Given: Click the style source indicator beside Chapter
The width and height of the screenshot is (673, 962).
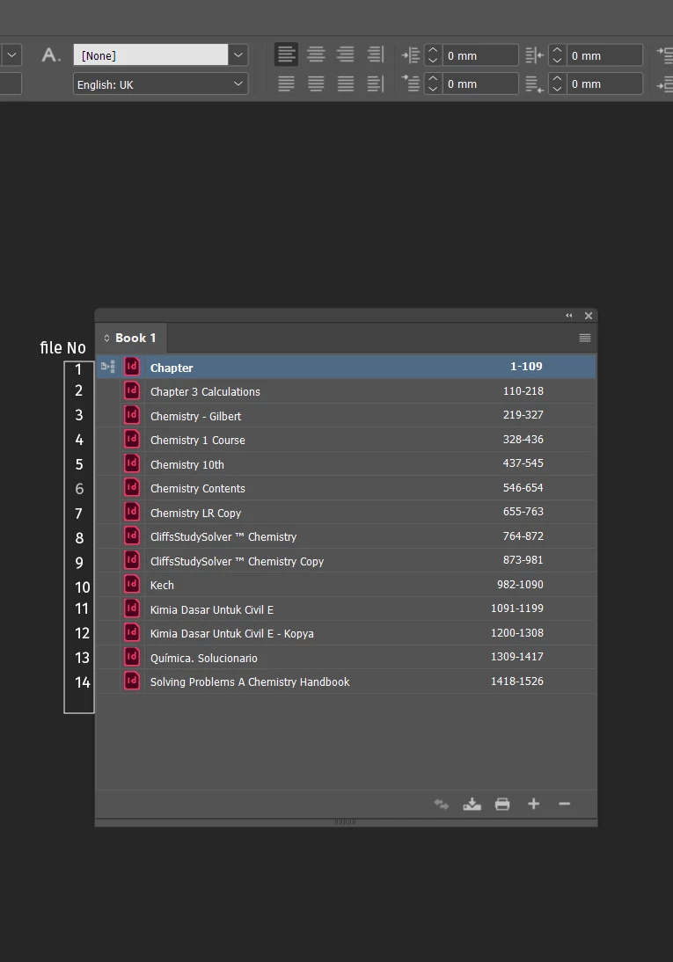Looking at the screenshot, I should (108, 367).
